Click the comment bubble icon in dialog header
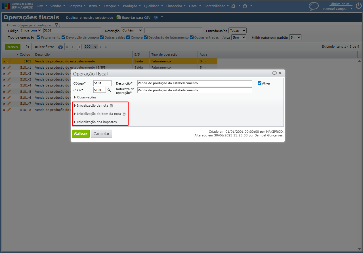The width and height of the screenshot is (363, 253). point(274,73)
